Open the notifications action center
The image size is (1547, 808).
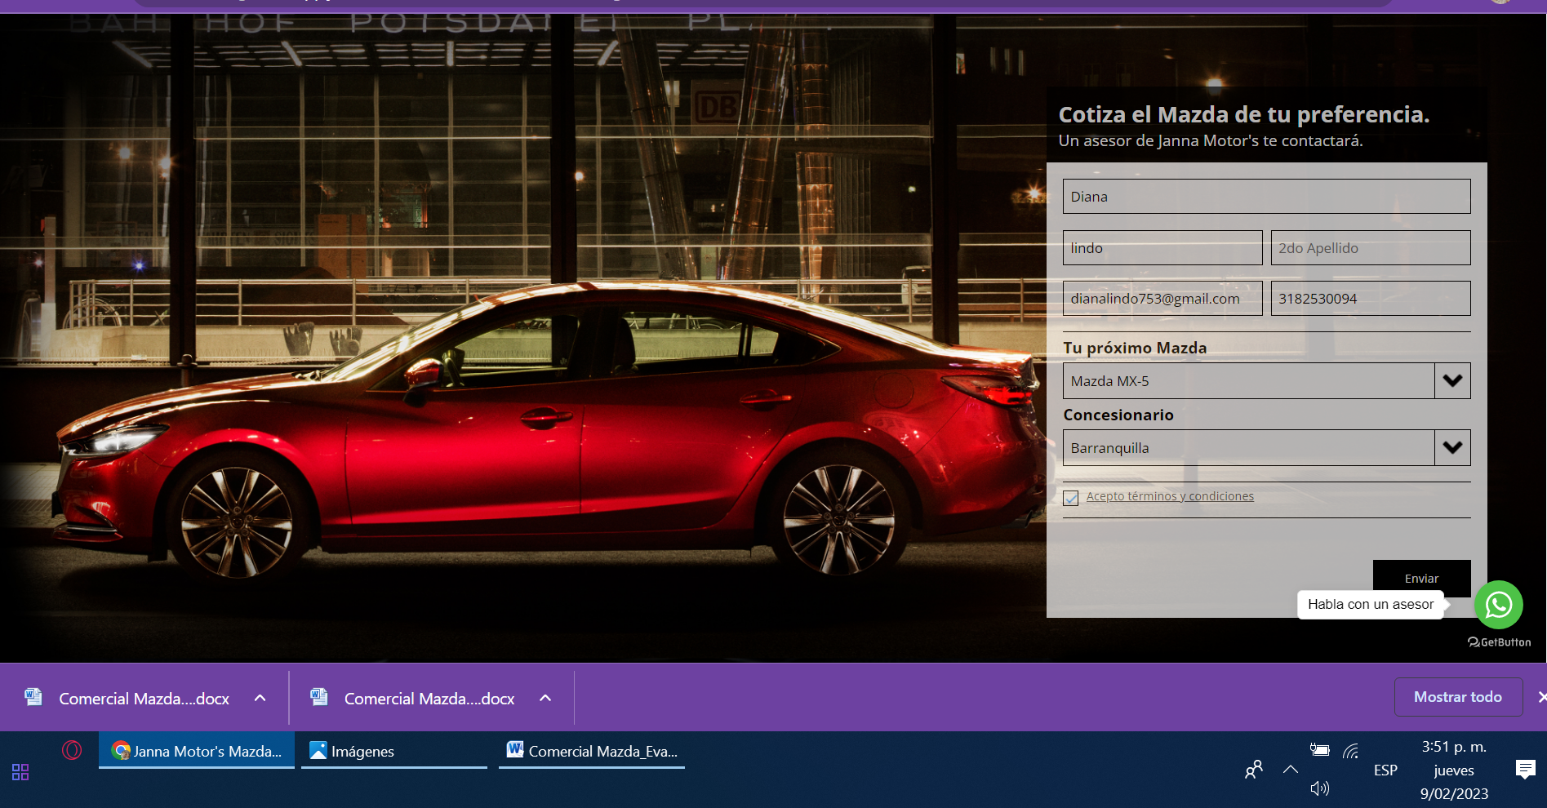[1525, 769]
